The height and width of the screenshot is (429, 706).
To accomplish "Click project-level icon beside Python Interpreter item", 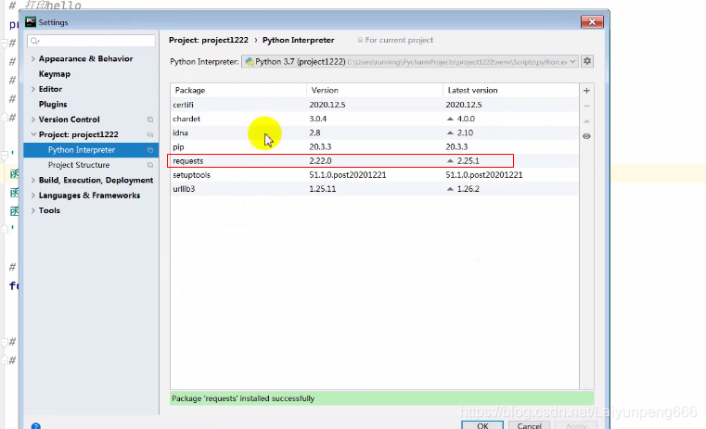I will (x=150, y=150).
